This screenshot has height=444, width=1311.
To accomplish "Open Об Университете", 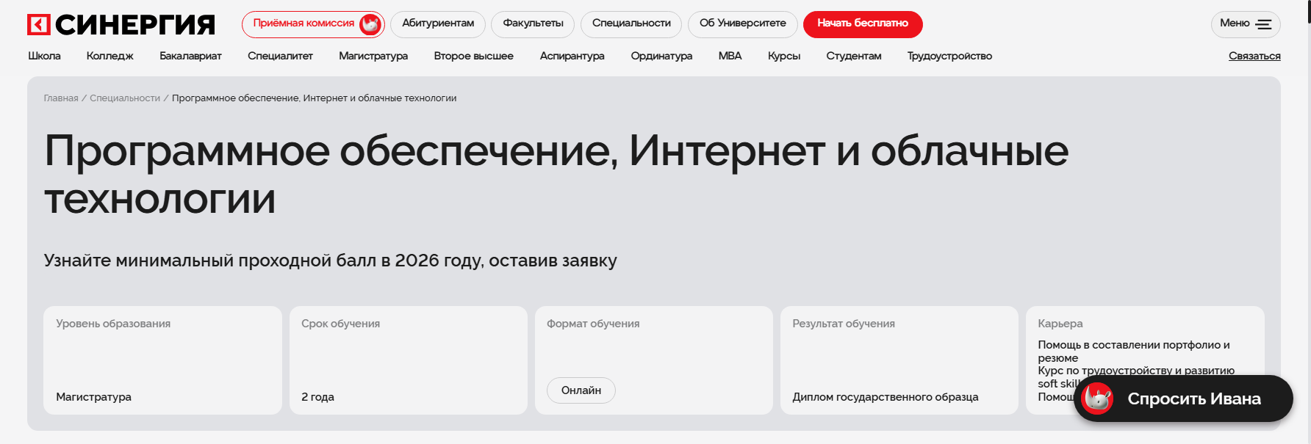I will pyautogui.click(x=742, y=24).
